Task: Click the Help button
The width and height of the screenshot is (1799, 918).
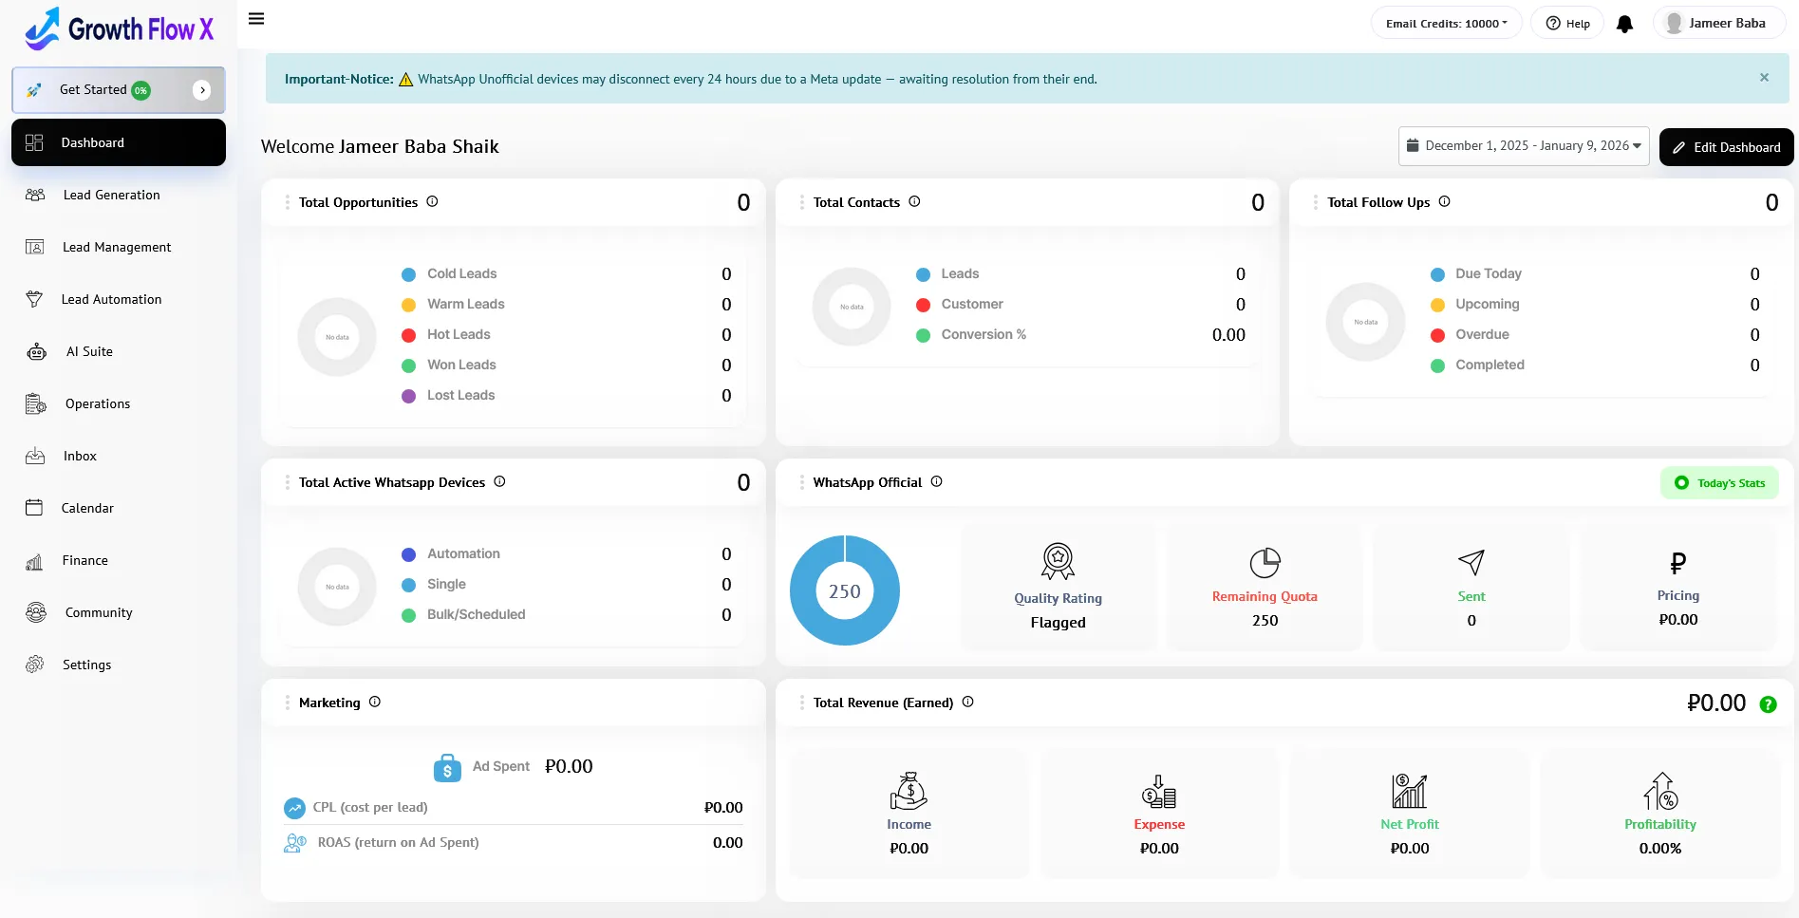Action: pos(1567,24)
